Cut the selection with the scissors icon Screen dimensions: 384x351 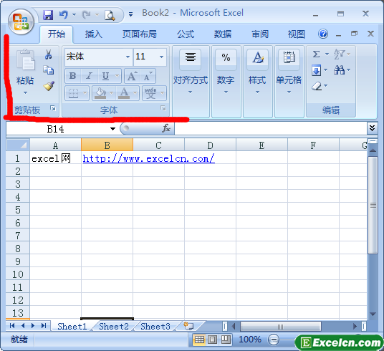point(49,54)
